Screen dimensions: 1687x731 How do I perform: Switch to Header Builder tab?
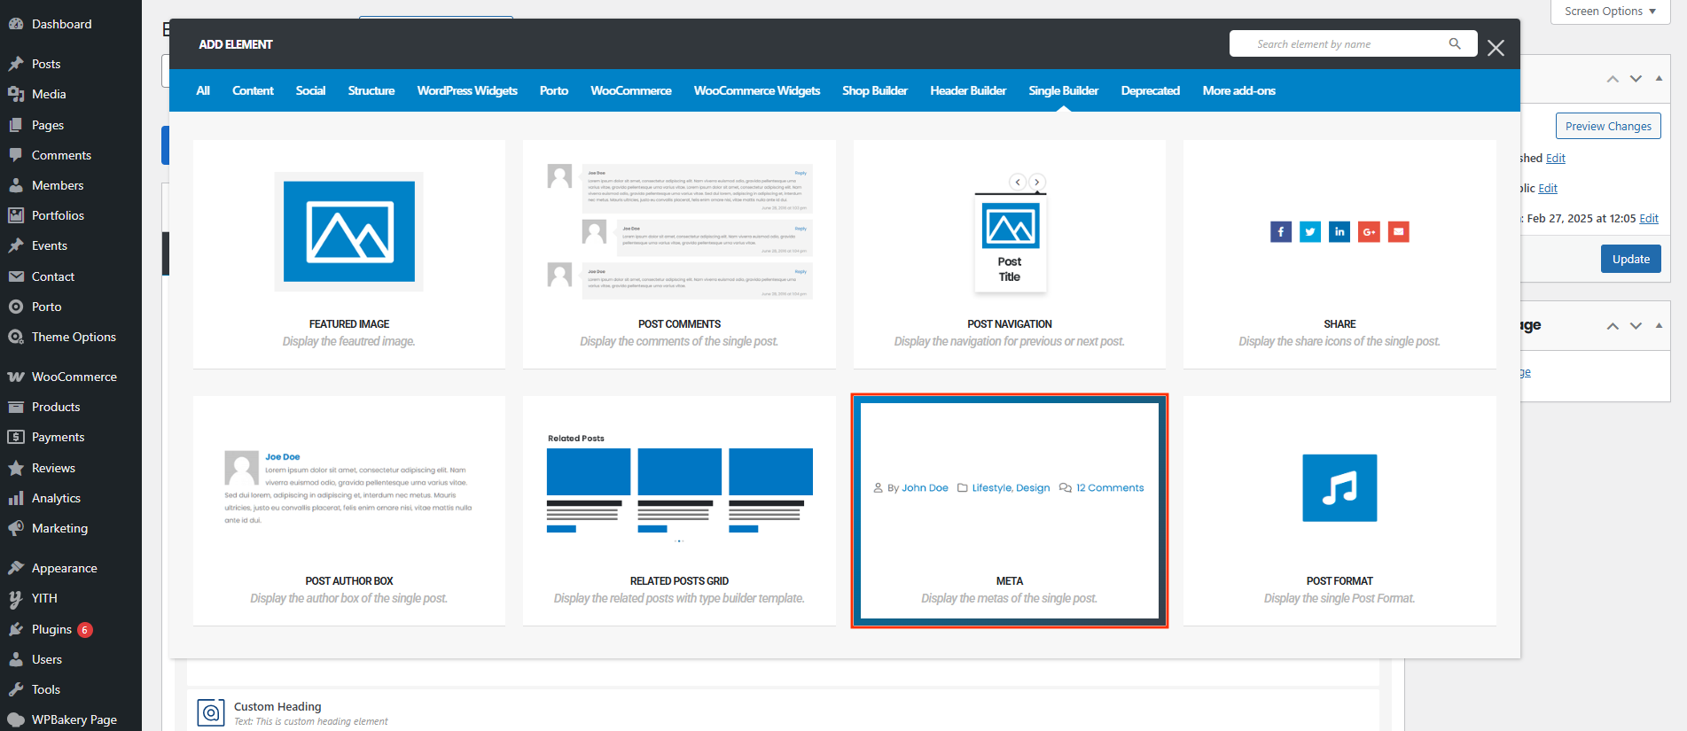968,90
